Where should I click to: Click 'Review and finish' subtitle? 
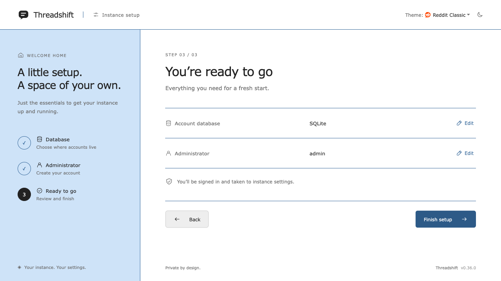pos(55,199)
